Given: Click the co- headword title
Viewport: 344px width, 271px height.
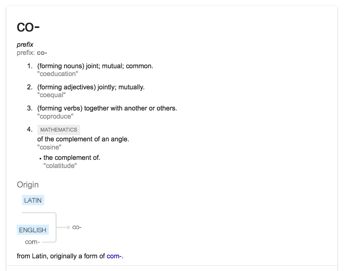Looking at the screenshot, I should coord(28,27).
